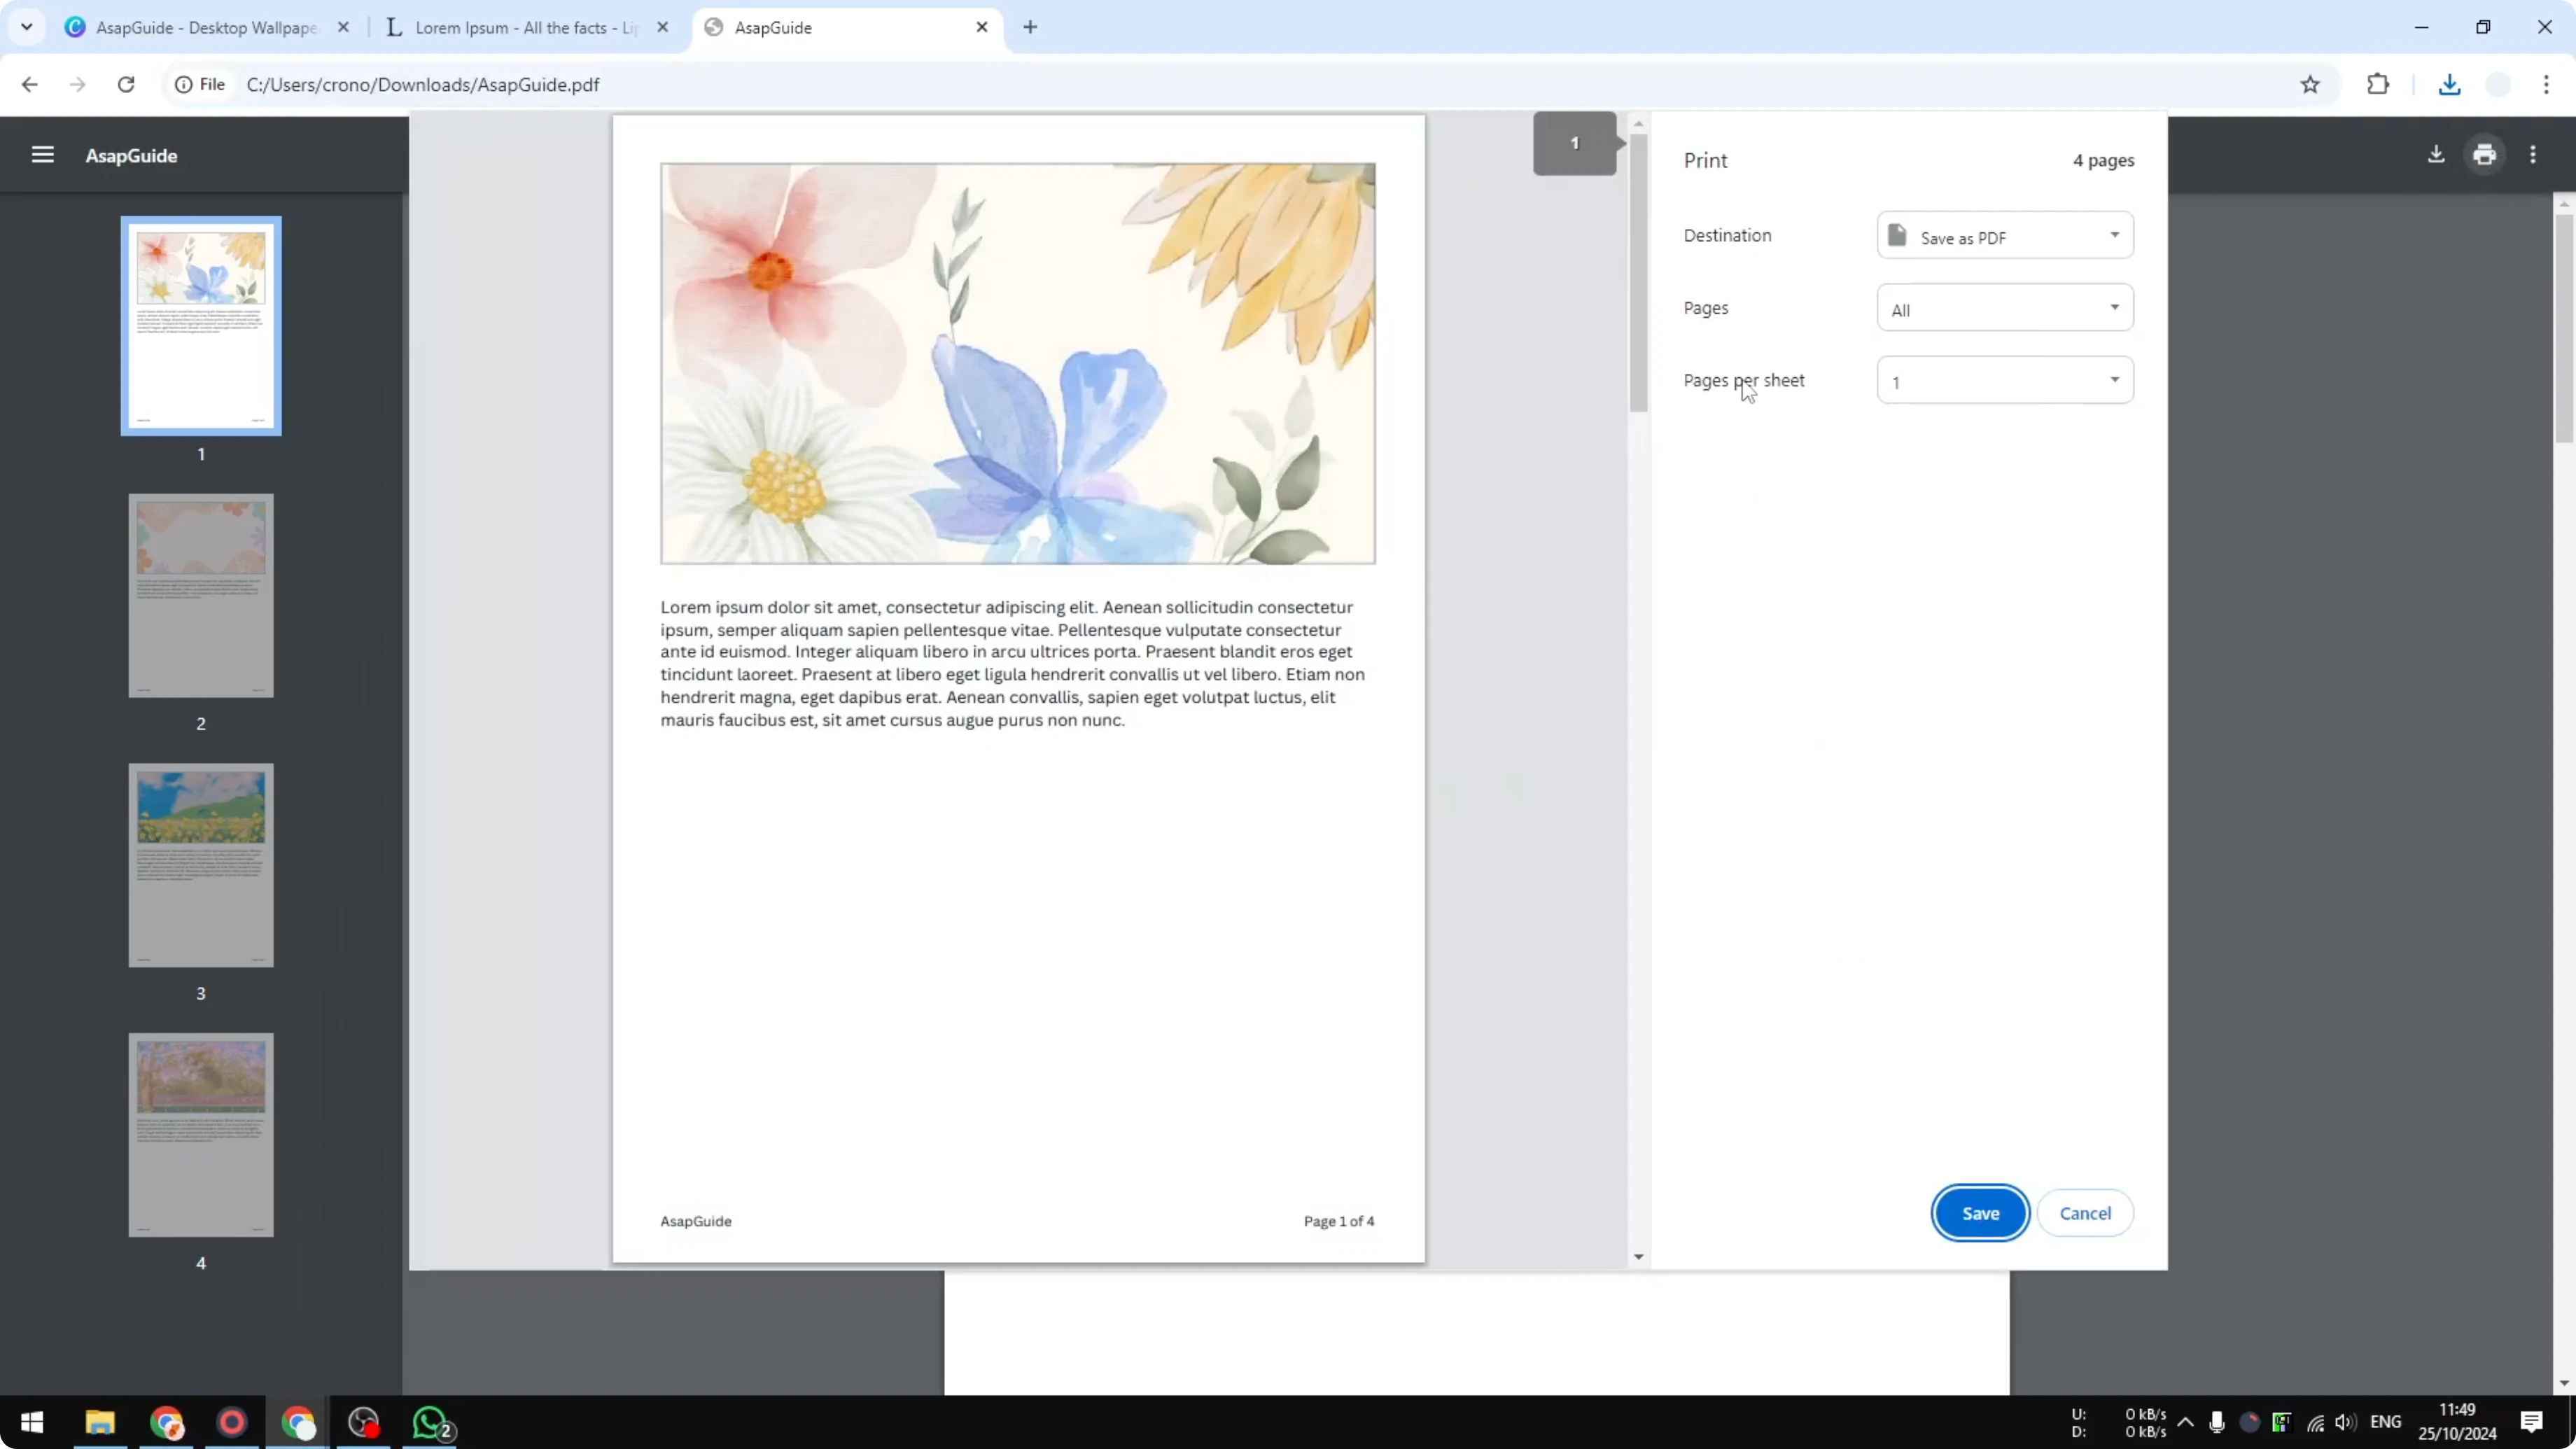The image size is (2576, 1449).
Task: Select page 2 thumbnail in the sidebar
Action: tap(200, 595)
